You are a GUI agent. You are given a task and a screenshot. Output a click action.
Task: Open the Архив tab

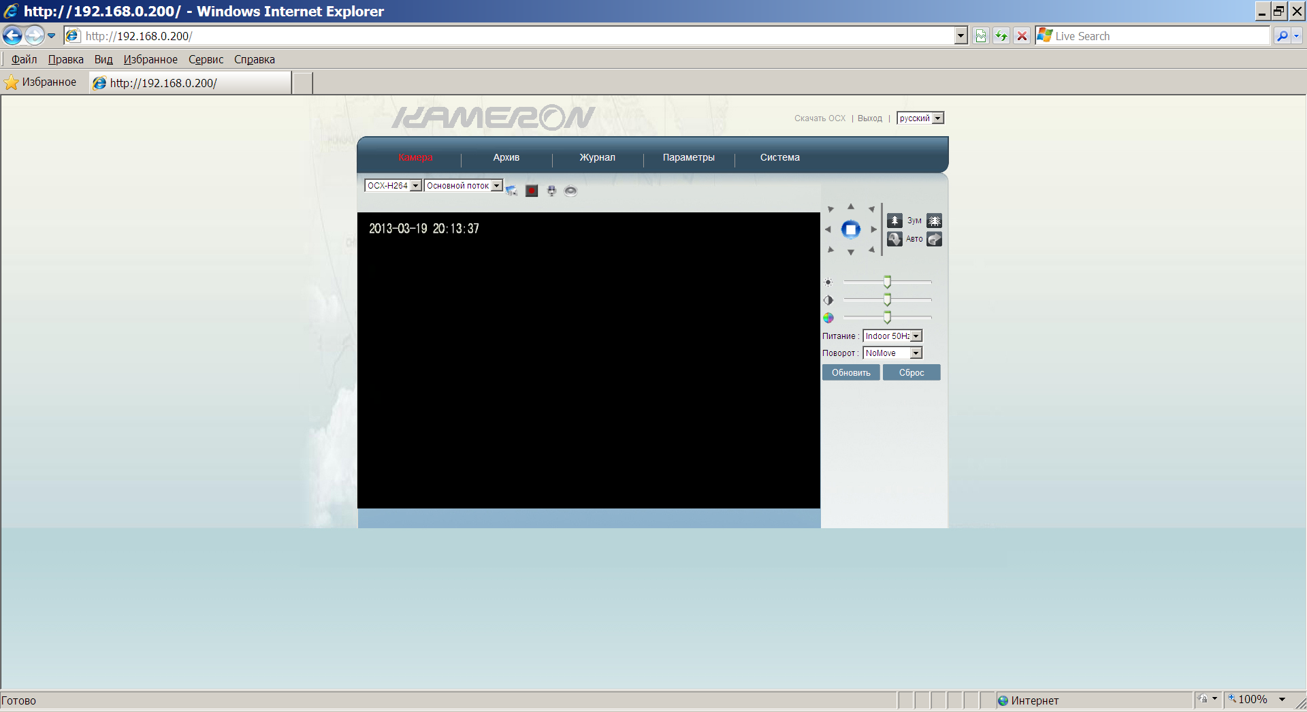[x=506, y=158]
